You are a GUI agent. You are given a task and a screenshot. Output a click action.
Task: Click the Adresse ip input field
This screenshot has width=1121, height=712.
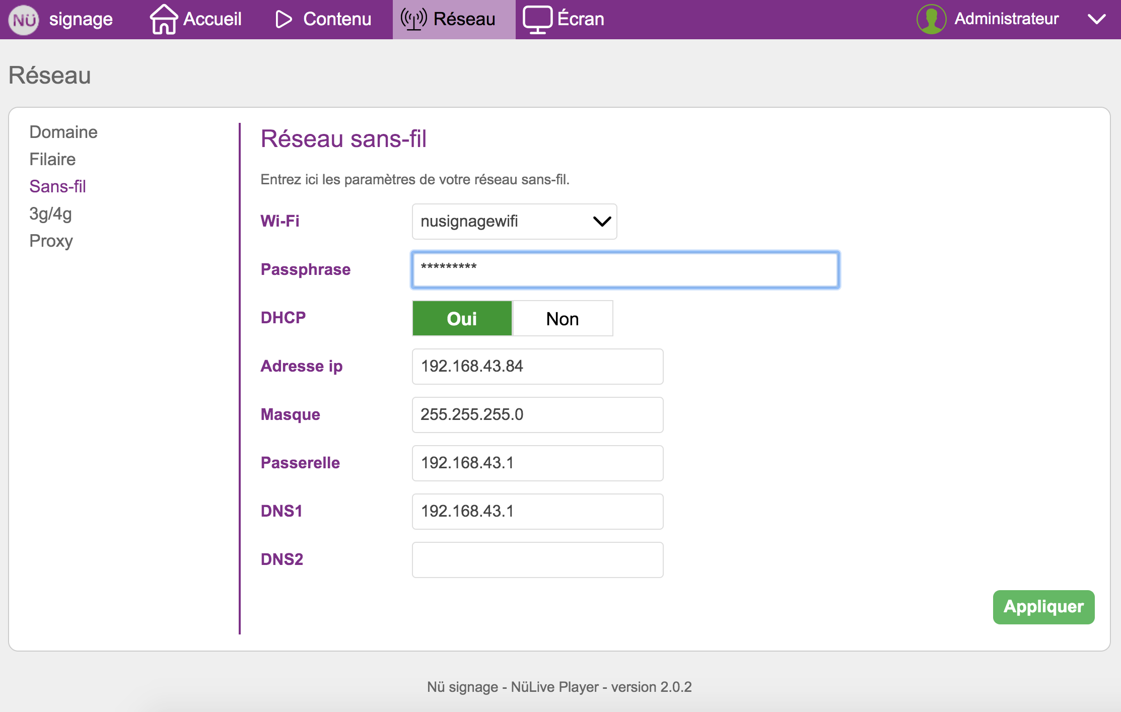(537, 367)
